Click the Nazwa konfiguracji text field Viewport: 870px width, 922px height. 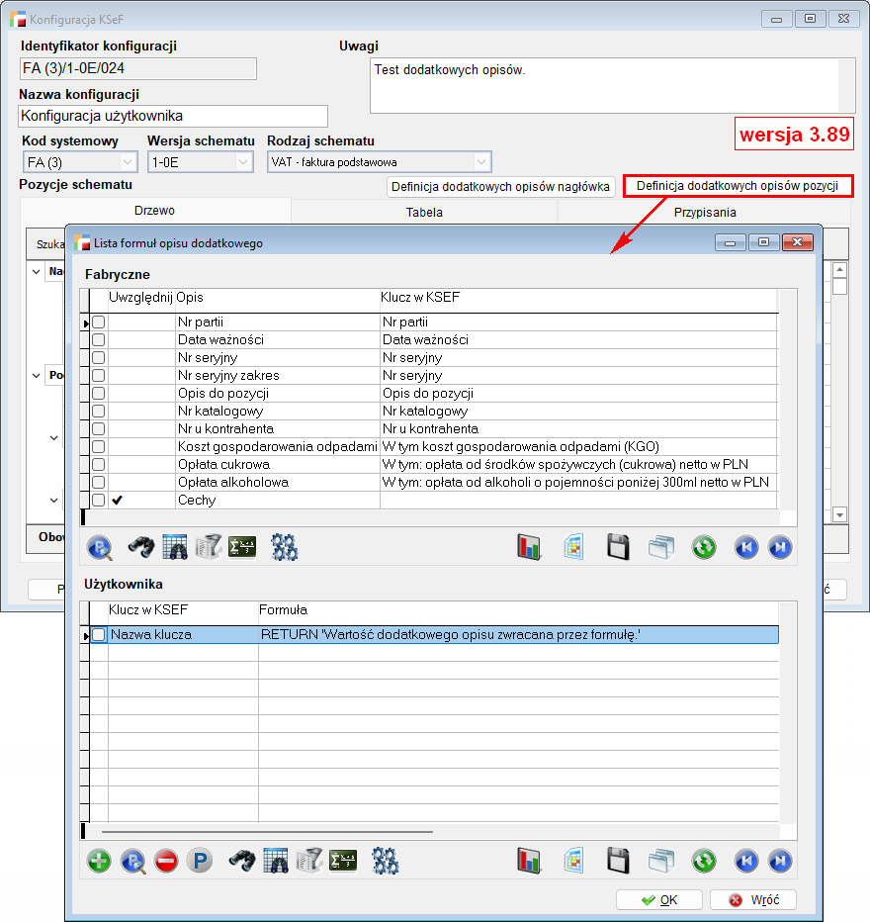pos(173,117)
